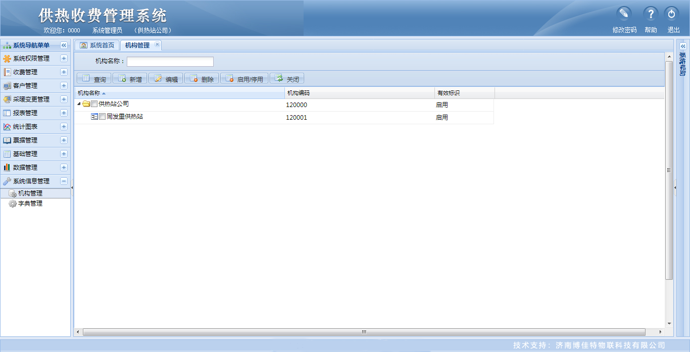This screenshot has width=690, height=352.
Task: Click 启用 in the 供热站公司 row
Action: pos(442,105)
